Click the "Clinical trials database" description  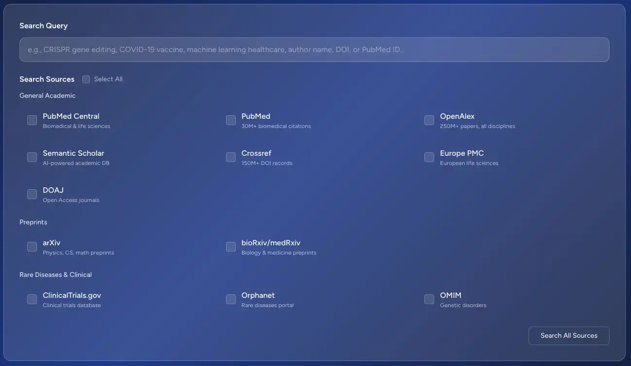(x=72, y=306)
